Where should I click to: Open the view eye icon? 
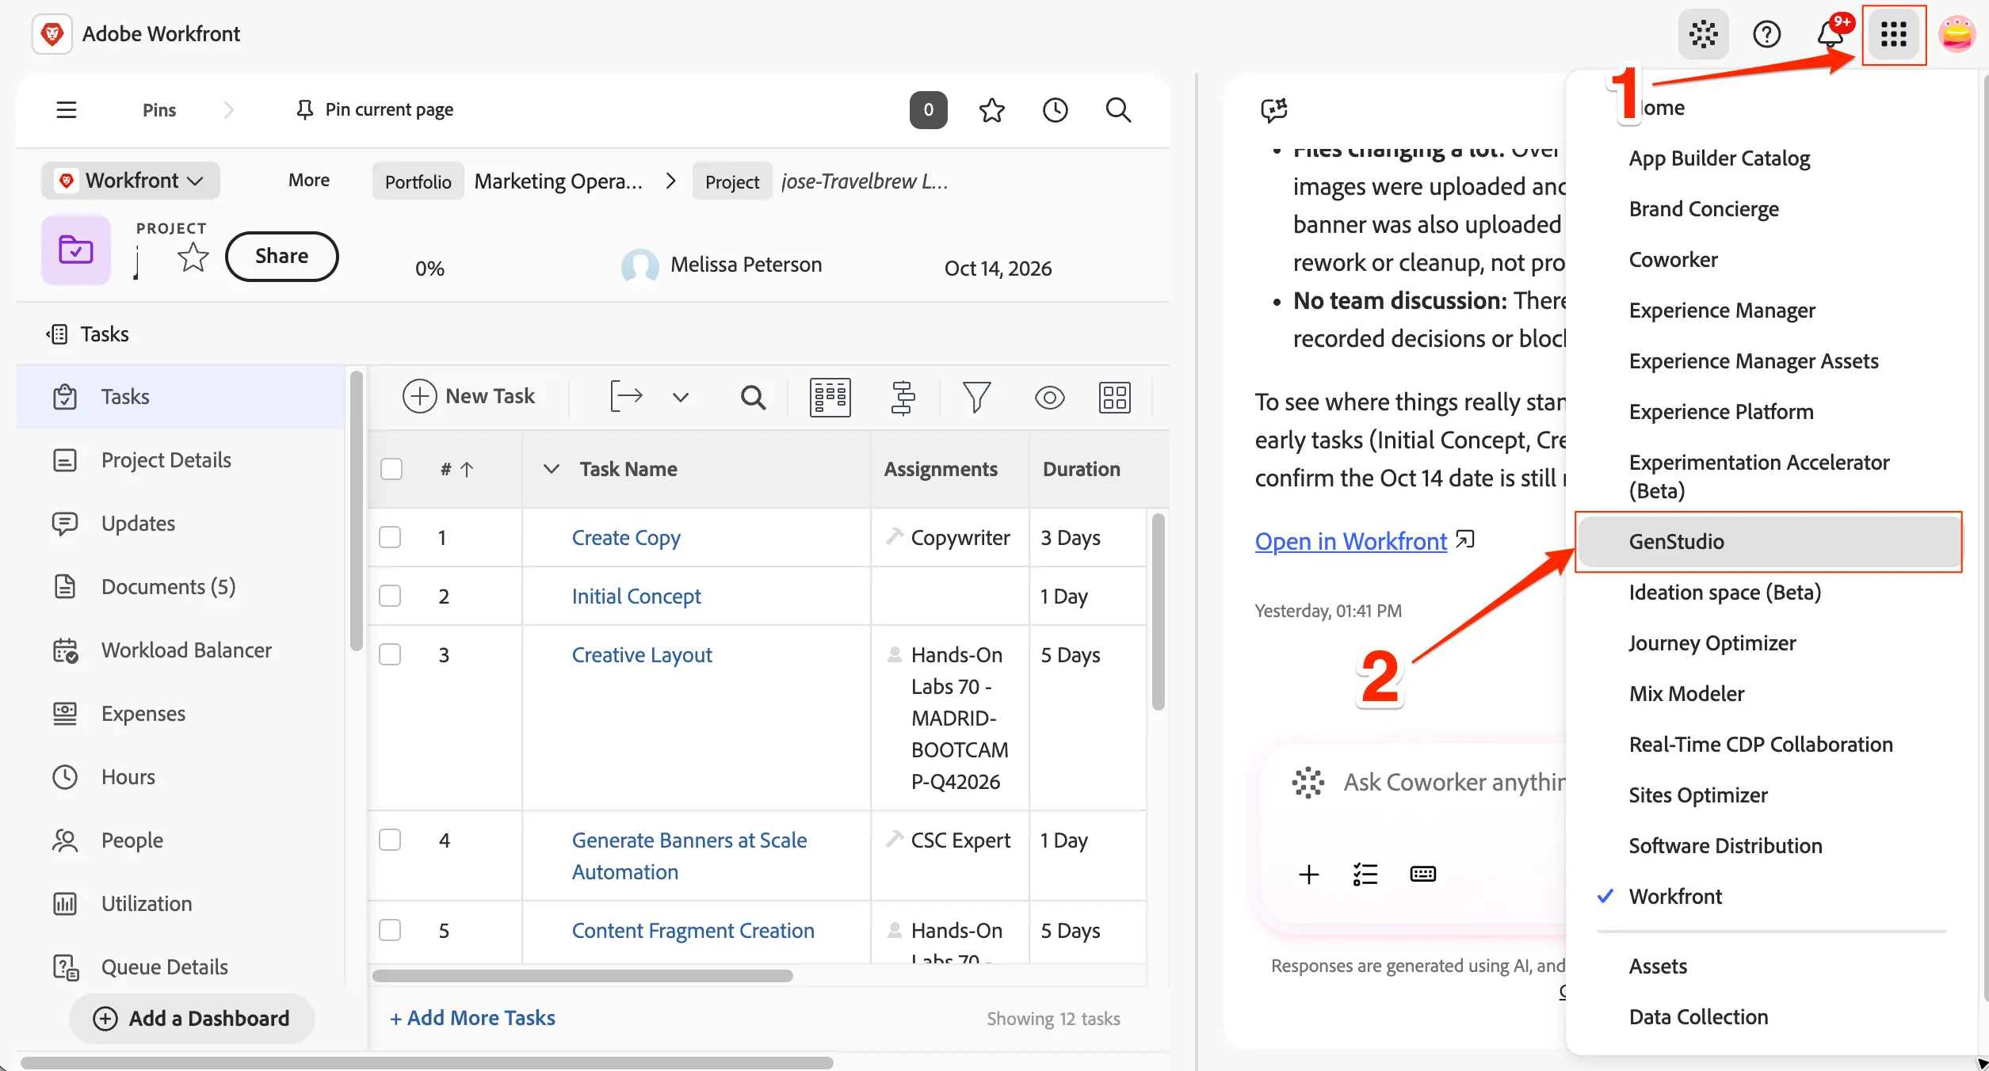point(1049,397)
